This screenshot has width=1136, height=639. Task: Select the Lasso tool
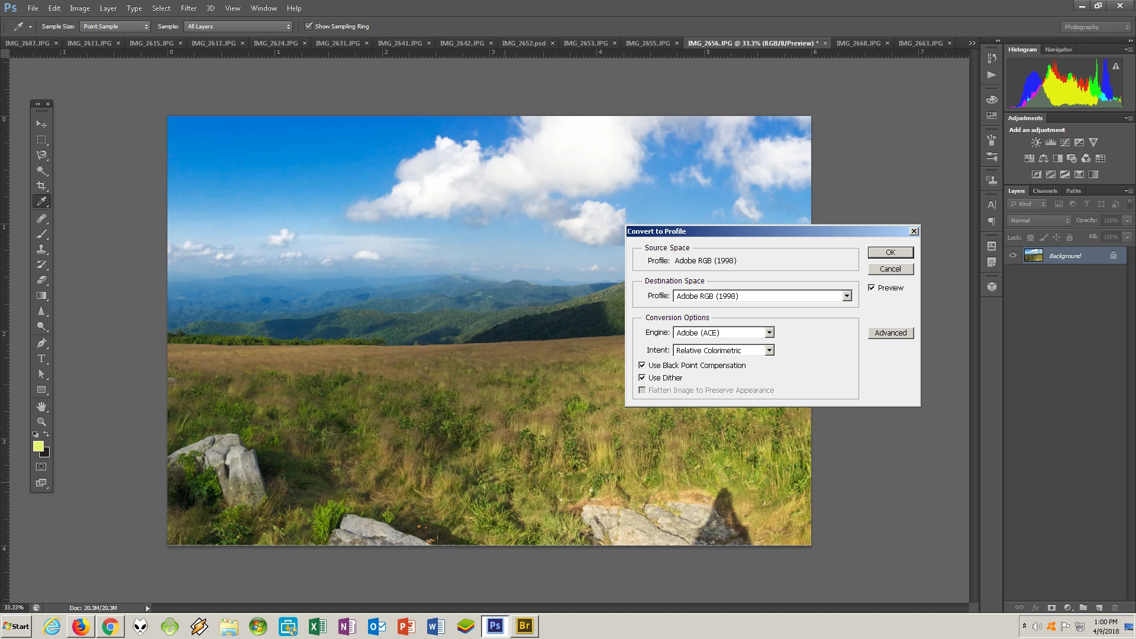coord(41,155)
